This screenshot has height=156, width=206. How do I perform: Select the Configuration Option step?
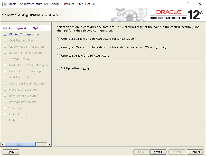26,28
